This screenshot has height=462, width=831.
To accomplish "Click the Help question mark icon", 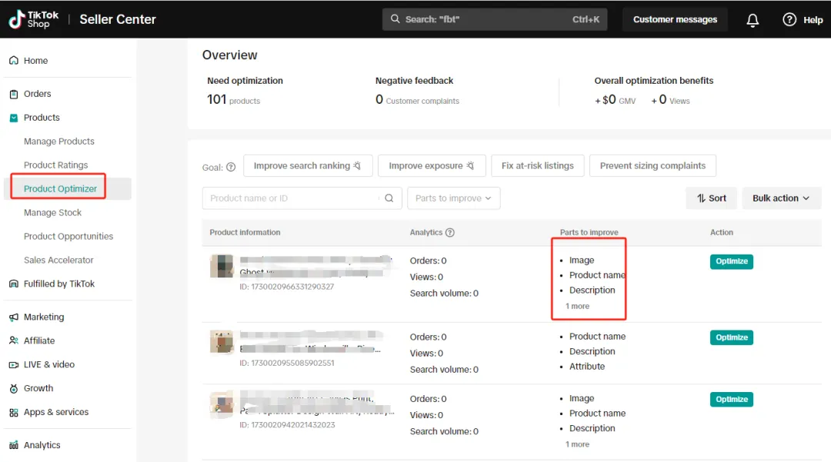I will [789, 19].
